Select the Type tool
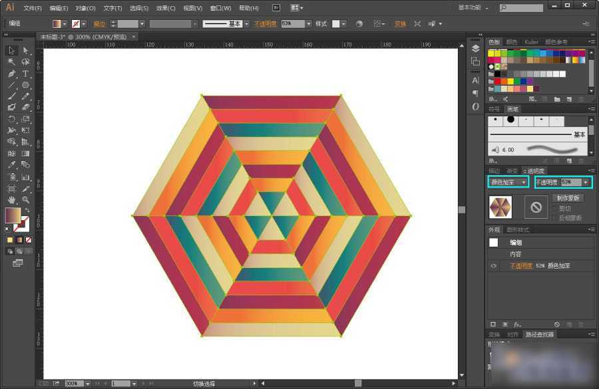Viewport: 599px width, 389px height. pyautogui.click(x=26, y=74)
